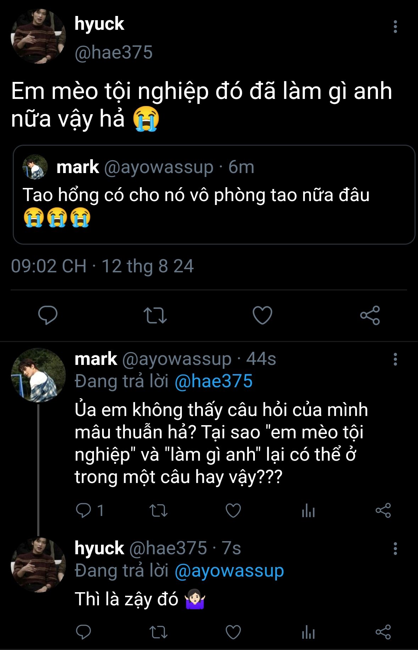Open more options for main tweet
This screenshot has height=650, width=418.
(x=395, y=27)
